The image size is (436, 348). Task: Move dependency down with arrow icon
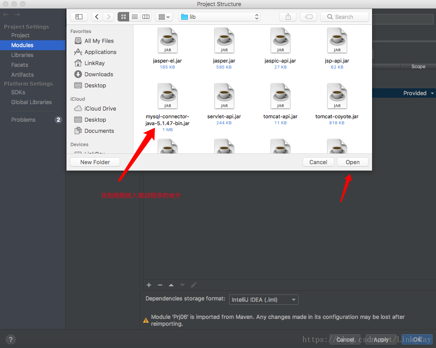coord(182,285)
